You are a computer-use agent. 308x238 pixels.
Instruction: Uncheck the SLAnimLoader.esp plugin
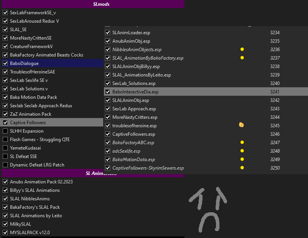108,33
